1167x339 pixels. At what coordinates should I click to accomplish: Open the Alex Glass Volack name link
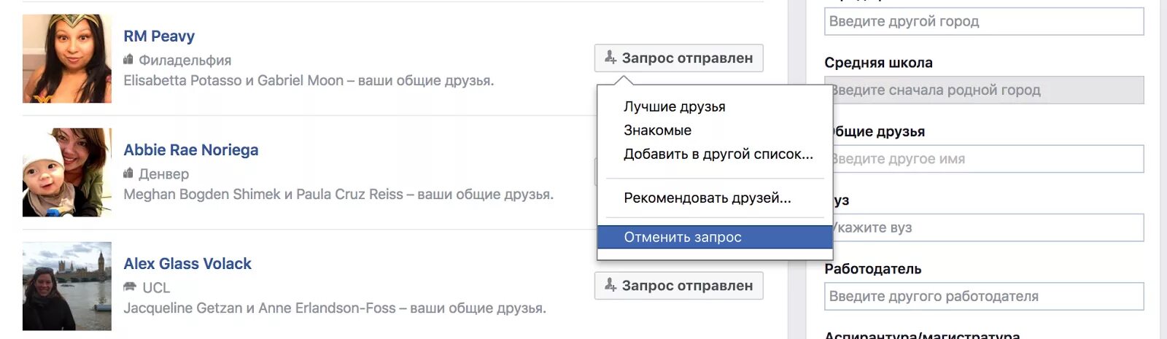(187, 264)
